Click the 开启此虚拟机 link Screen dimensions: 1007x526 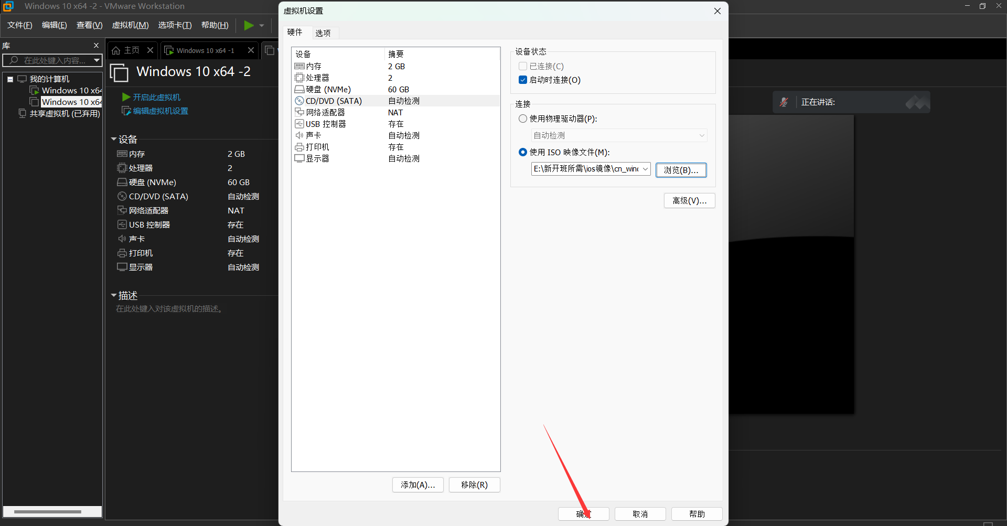click(156, 97)
